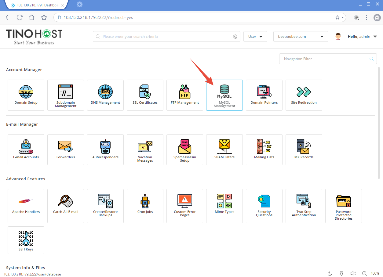Open the Hello admin account menu
The width and height of the screenshot is (383, 277).
362,36
